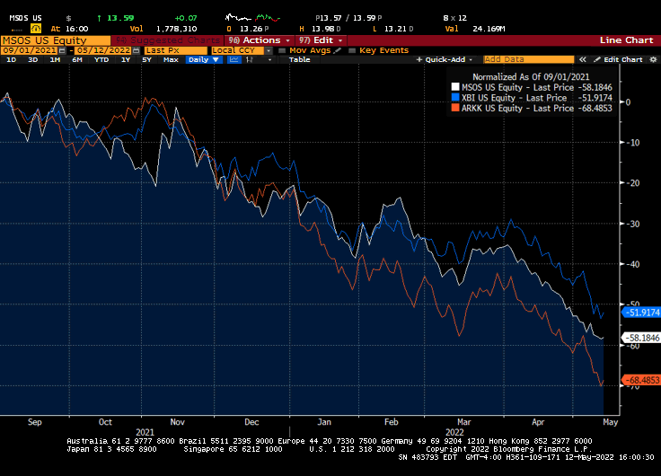This screenshot has width=661, height=476.
Task: Click the MSOS US Equity security field
Action: (x=56, y=40)
